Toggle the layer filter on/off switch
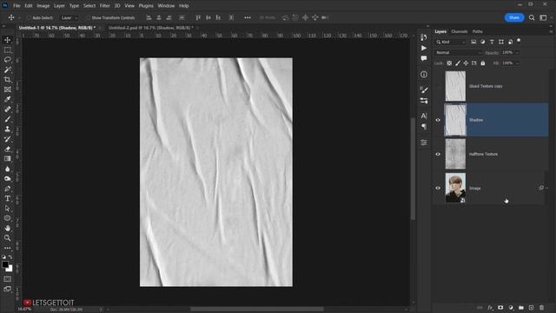This screenshot has height=313, width=556. pyautogui.click(x=519, y=41)
